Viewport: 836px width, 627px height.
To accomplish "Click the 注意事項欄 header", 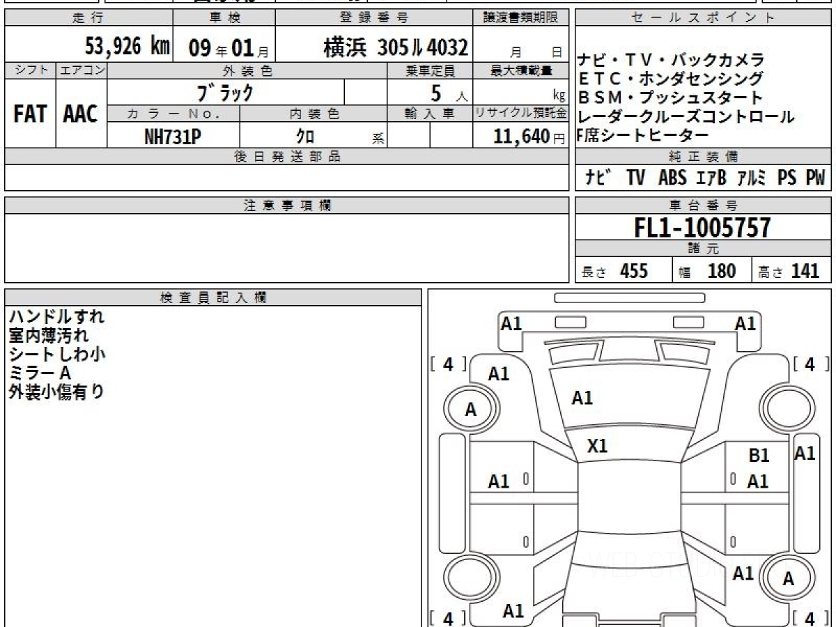I will (287, 206).
